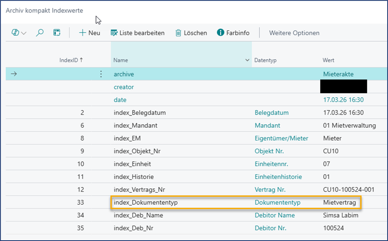Click the Dynamics 365 app icon

(x=15, y=33)
